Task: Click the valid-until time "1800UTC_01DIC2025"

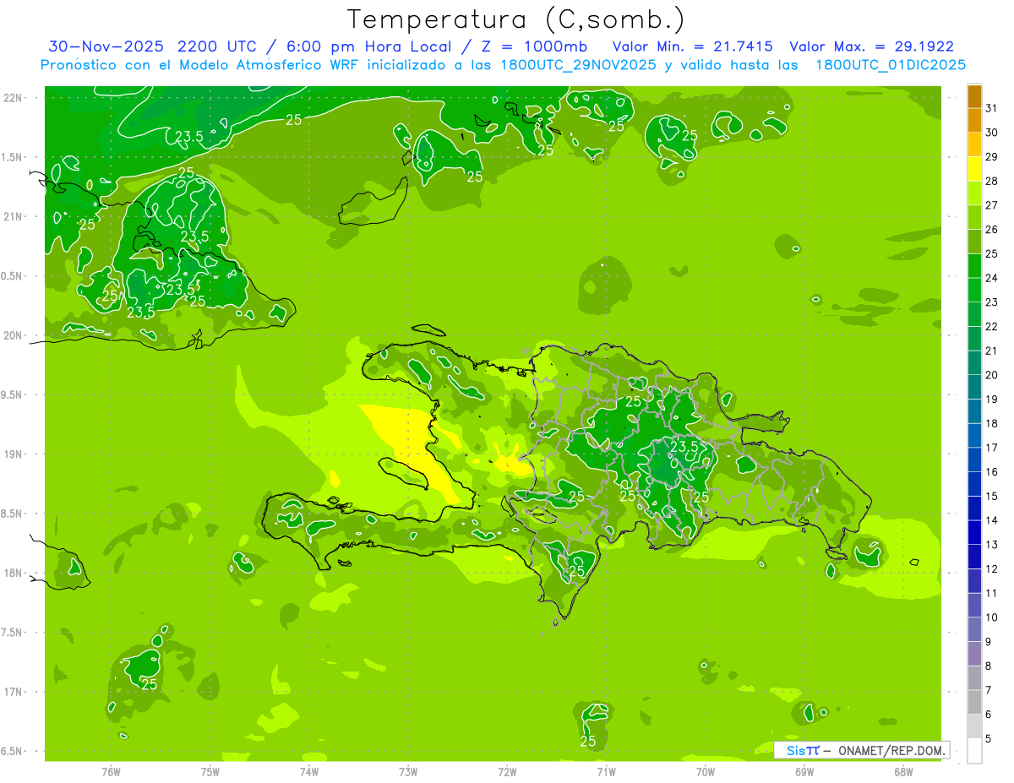Action: tap(891, 65)
